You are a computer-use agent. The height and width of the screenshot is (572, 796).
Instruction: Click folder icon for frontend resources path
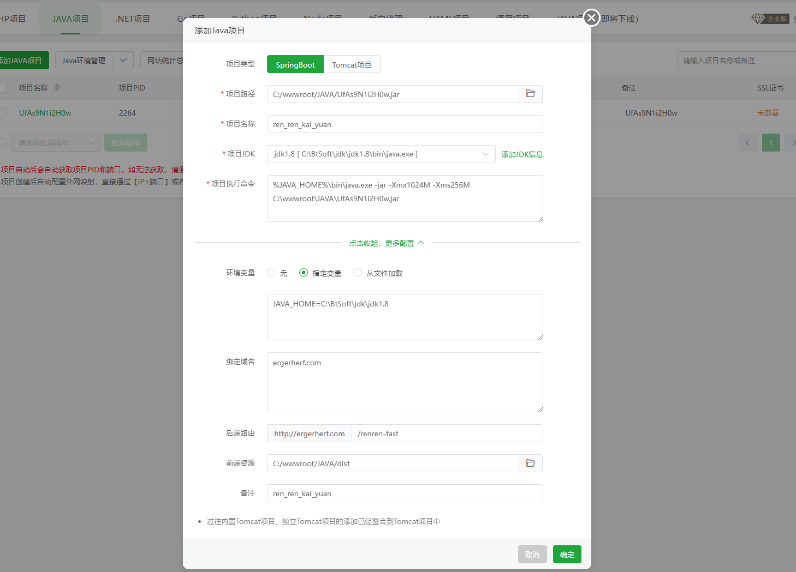click(x=530, y=463)
